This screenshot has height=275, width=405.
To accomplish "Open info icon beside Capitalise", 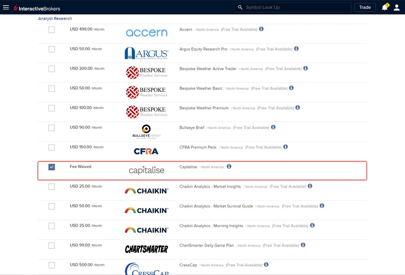I will [x=229, y=167].
